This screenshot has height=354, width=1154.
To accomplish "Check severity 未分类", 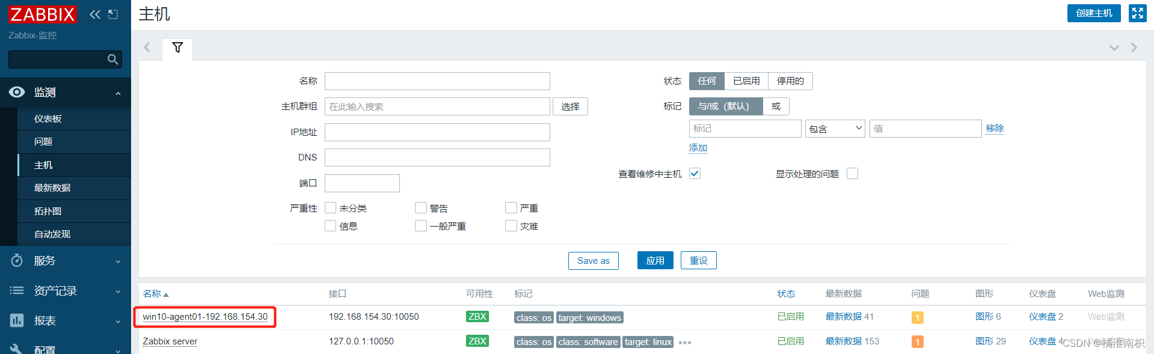I will [330, 208].
